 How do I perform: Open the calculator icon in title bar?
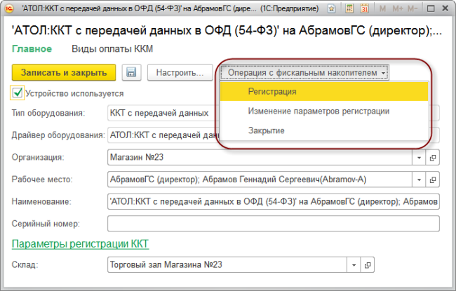(x=349, y=8)
